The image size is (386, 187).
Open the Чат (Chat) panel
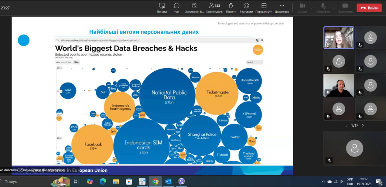pyautogui.click(x=176, y=8)
